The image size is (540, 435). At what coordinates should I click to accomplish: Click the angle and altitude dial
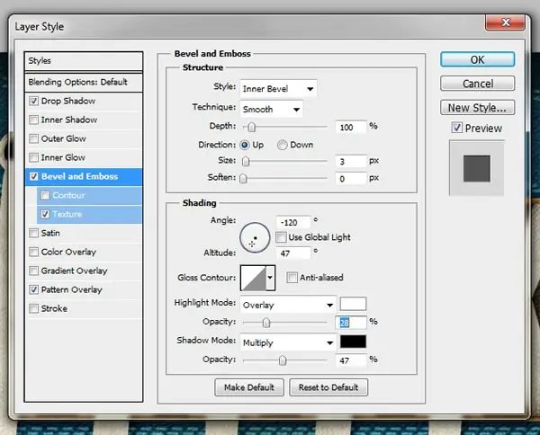pyautogui.click(x=255, y=237)
